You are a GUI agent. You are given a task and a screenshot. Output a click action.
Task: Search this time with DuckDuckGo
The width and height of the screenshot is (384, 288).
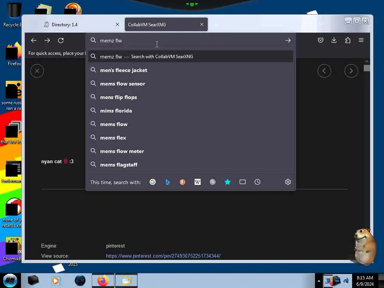click(183, 182)
